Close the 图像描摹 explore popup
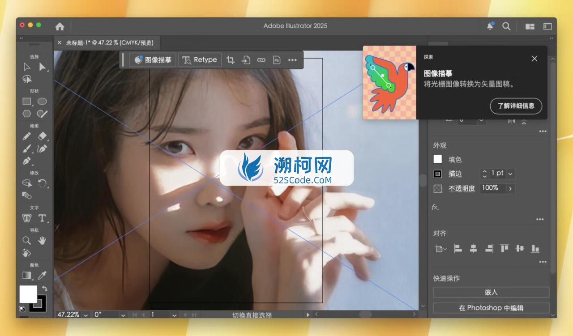 535,59
